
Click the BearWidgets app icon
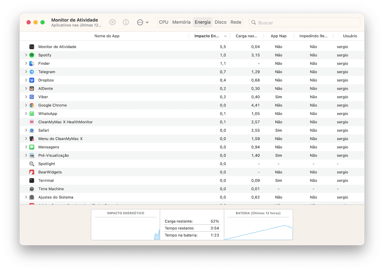pos(32,172)
